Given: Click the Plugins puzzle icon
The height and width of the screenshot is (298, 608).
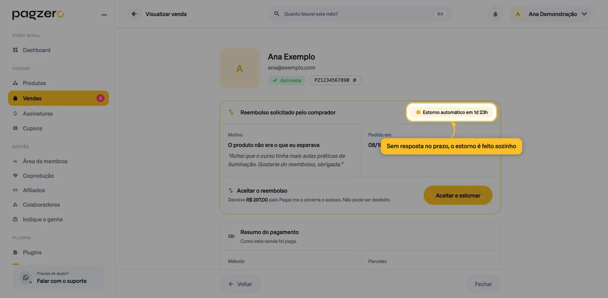Looking at the screenshot, I should [15, 253].
